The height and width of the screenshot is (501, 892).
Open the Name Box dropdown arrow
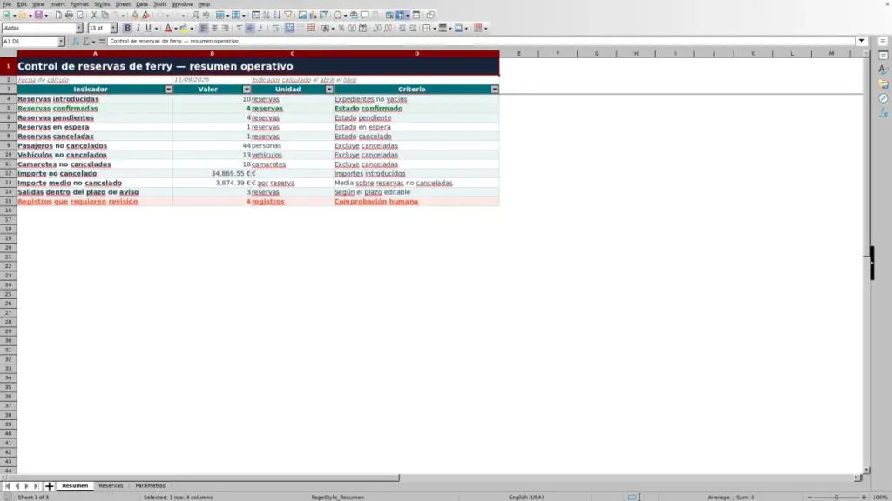click(x=61, y=42)
